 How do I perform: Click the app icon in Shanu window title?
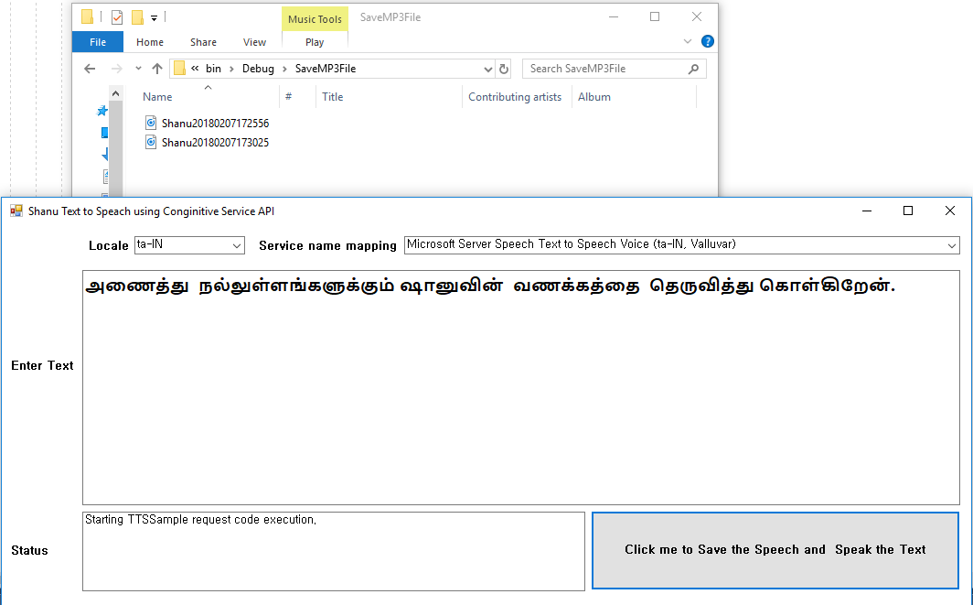(x=16, y=211)
